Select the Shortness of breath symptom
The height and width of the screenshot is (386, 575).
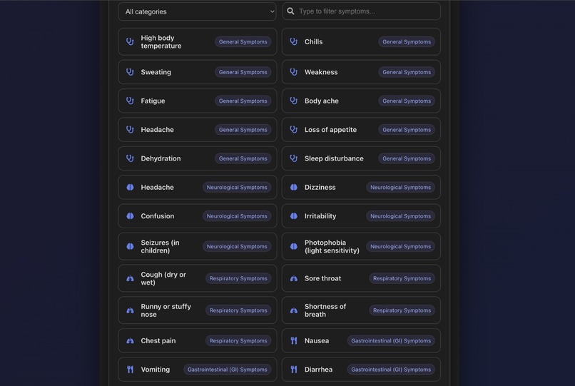pyautogui.click(x=361, y=310)
